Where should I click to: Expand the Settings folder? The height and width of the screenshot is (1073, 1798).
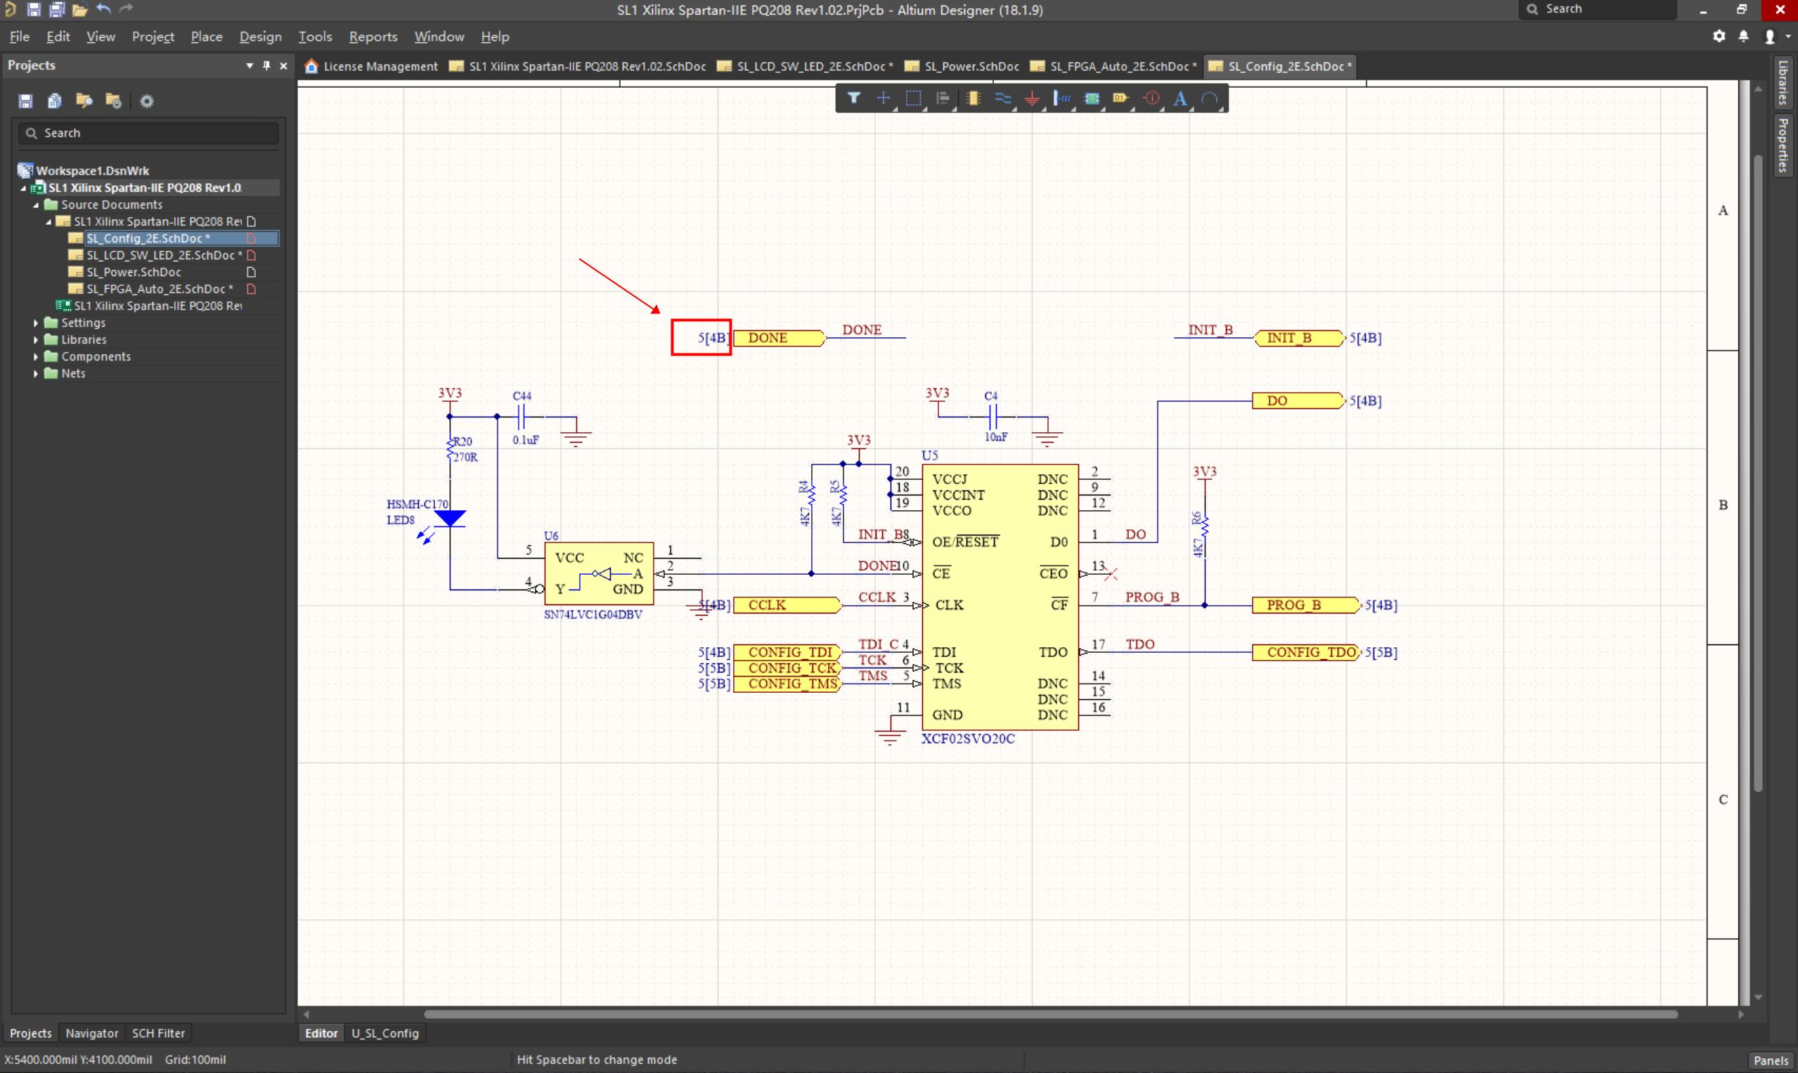[x=35, y=323]
